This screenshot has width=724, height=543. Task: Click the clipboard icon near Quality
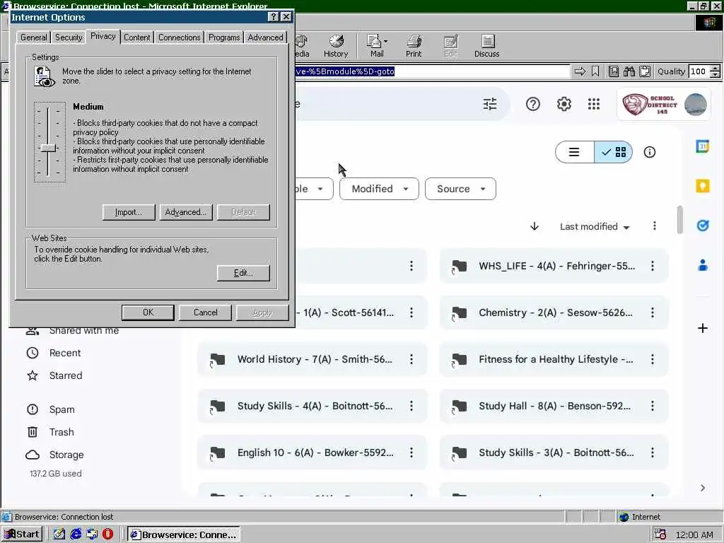(645, 71)
